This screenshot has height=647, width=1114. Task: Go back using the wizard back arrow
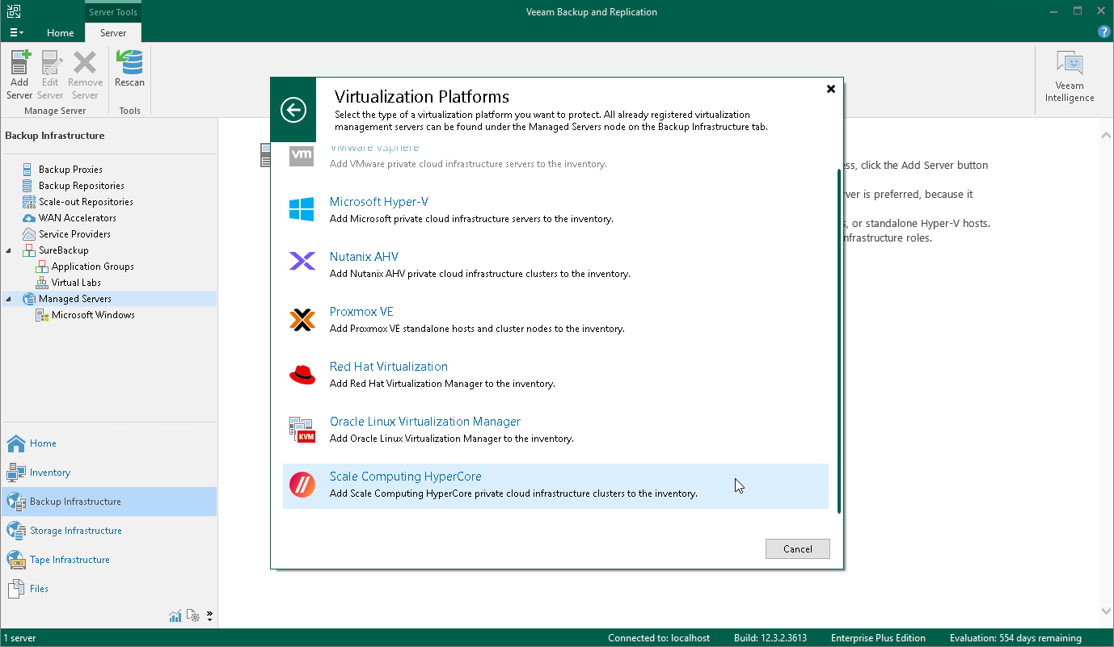click(x=293, y=110)
